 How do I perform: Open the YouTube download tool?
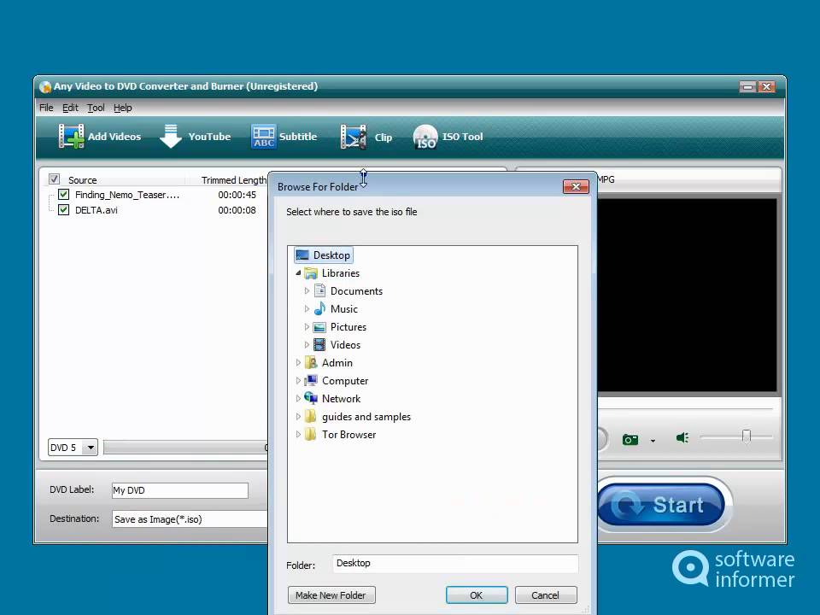click(x=195, y=137)
